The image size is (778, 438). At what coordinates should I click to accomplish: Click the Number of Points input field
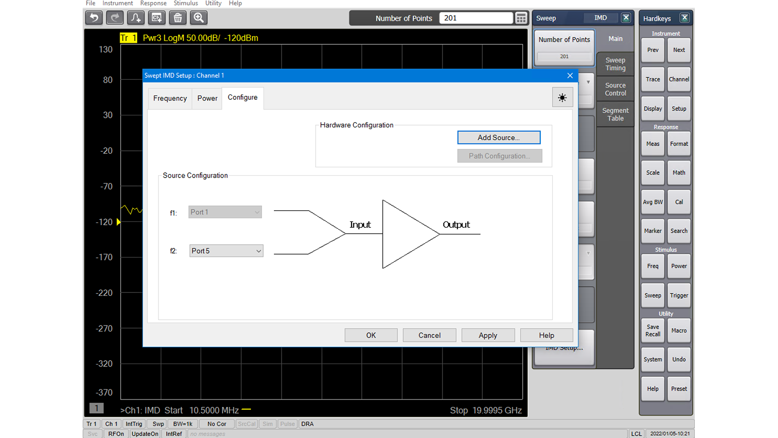476,18
